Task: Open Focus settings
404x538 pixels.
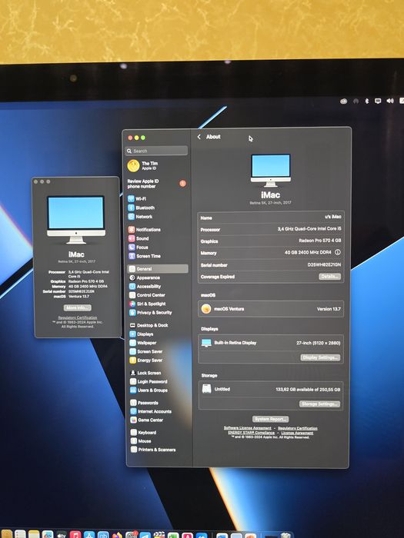Action: 138,247
